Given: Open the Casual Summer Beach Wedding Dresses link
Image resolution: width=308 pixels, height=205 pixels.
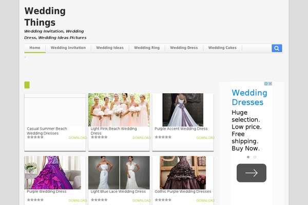Looking at the screenshot, I should tap(47, 131).
